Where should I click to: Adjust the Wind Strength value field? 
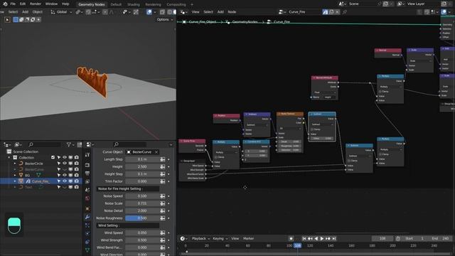click(x=142, y=240)
